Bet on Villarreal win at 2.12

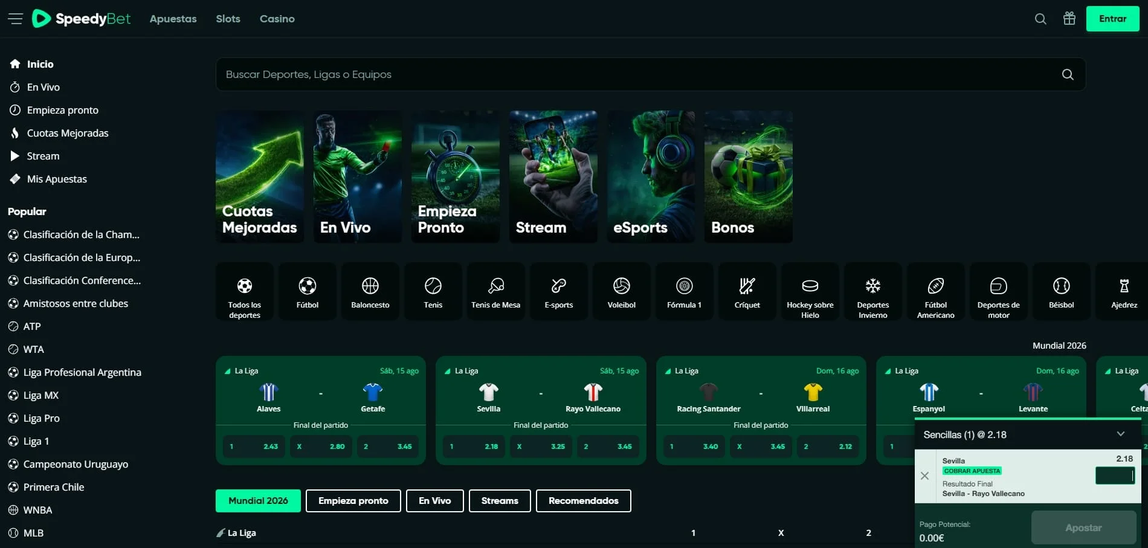(828, 446)
